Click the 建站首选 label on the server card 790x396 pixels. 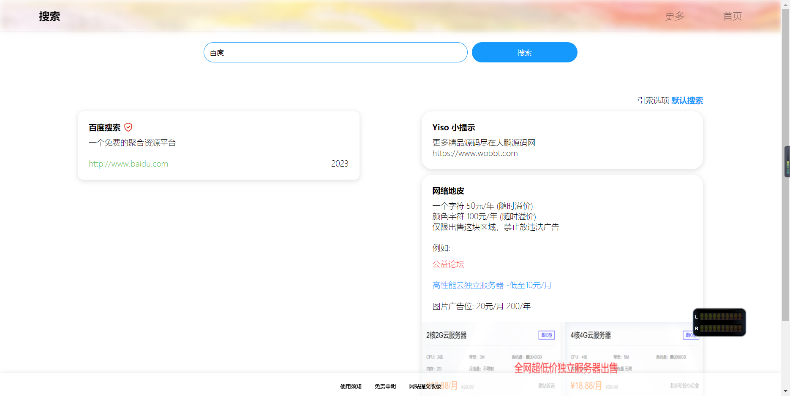pos(546,385)
